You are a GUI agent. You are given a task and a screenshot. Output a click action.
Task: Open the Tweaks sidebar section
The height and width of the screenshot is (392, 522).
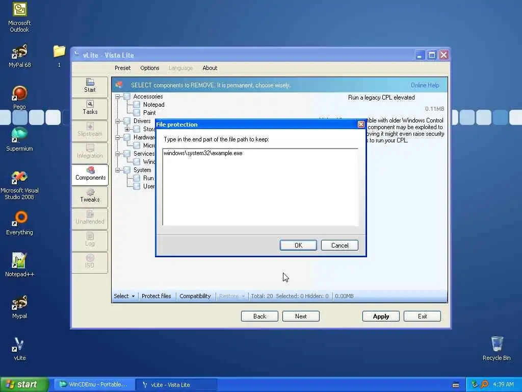90,196
